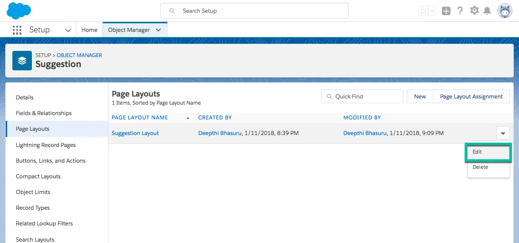Click inside the Search Setup field
The image size is (519, 243).
254,11
